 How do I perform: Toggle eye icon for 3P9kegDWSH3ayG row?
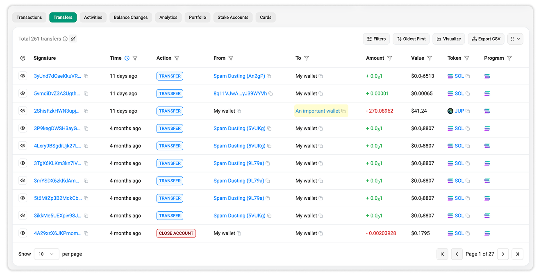pyautogui.click(x=23, y=128)
